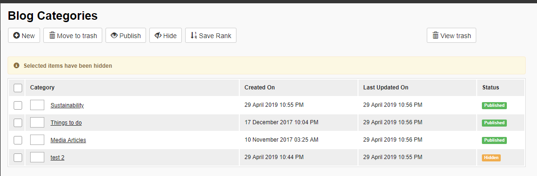
Task: Click the info icon in the notification banner
Action: click(x=16, y=65)
